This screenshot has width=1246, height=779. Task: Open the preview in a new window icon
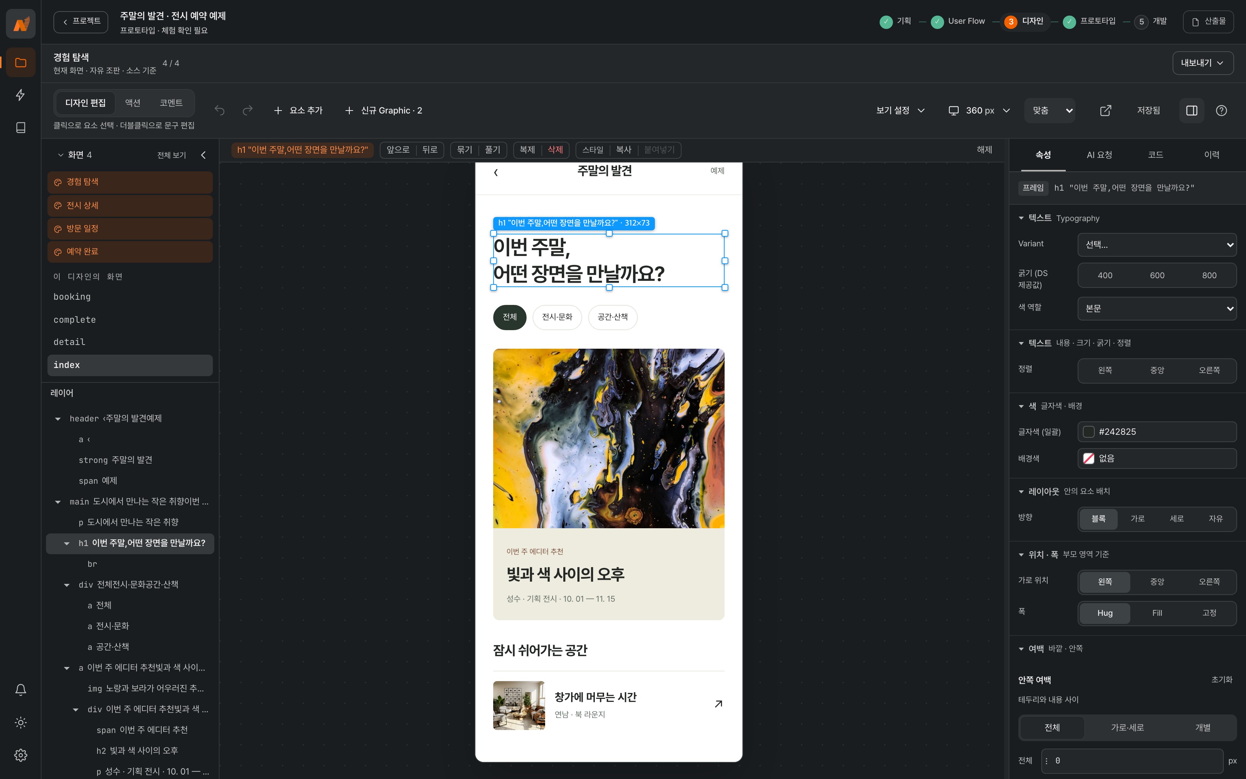tap(1105, 110)
